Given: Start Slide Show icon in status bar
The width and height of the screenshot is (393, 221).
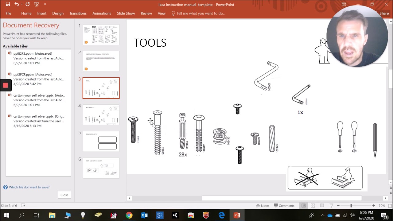Looking at the screenshot, I should 331,206.
